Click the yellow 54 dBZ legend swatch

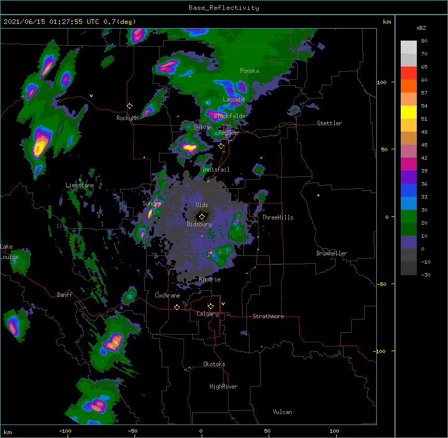[409, 112]
